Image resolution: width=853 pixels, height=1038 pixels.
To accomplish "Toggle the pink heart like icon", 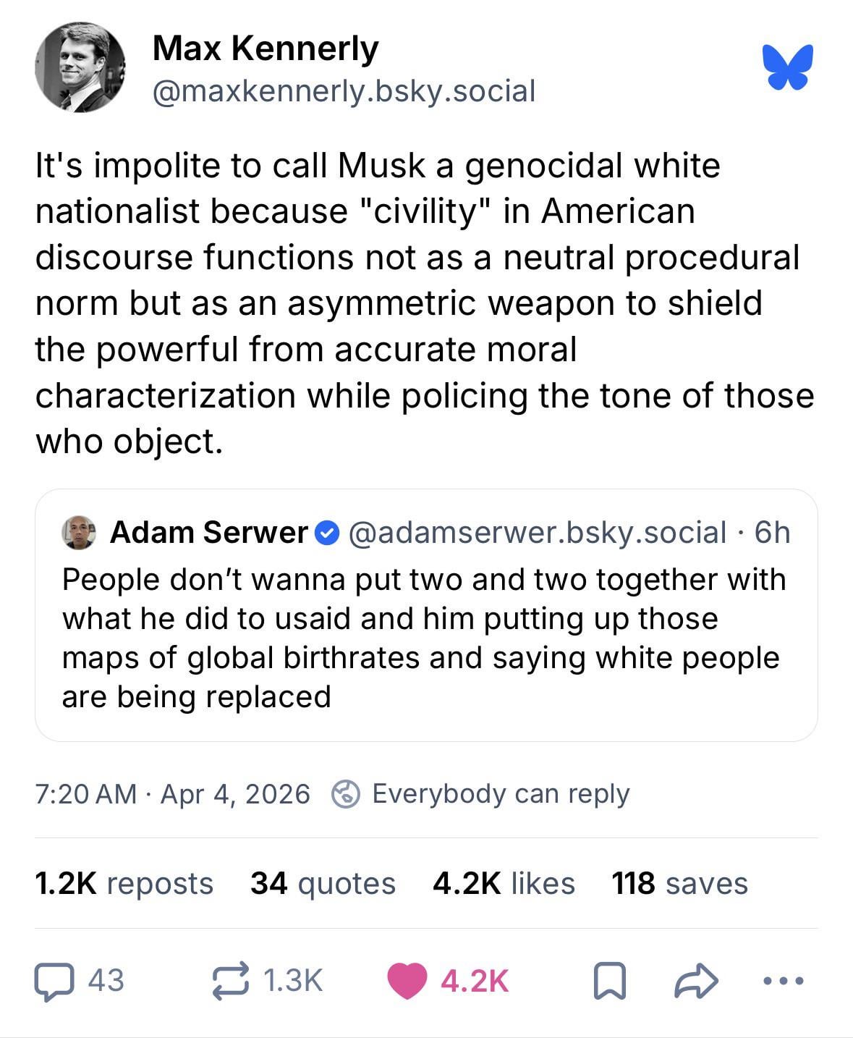I will tap(407, 982).
